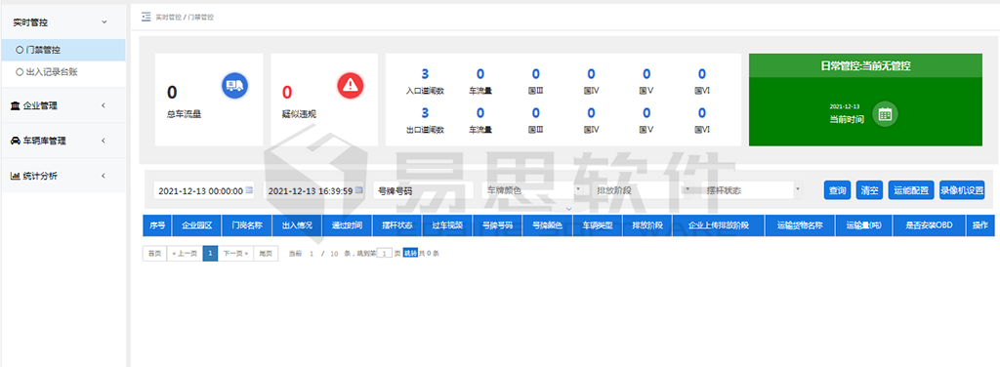Click the circle icon before 出入记录台账
Image resolution: width=1000 pixels, height=367 pixels.
click(x=20, y=72)
